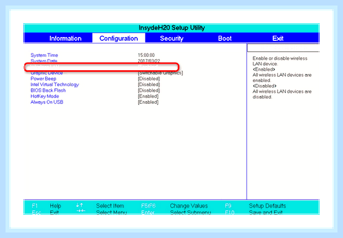Select Intel Virtual Technology setting
The image size is (343, 238).
55,84
